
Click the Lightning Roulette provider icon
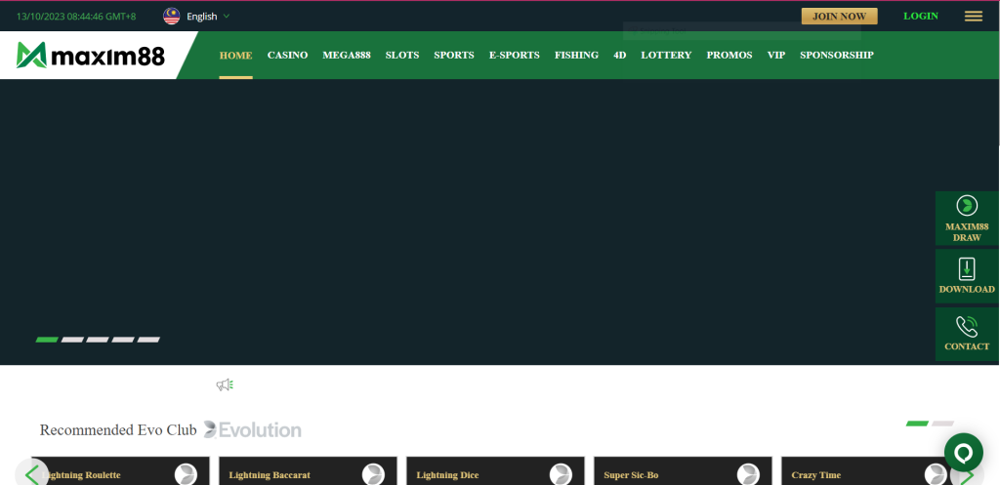tap(186, 475)
